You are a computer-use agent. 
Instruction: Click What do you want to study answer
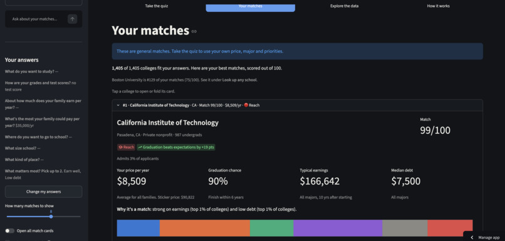coord(31,71)
